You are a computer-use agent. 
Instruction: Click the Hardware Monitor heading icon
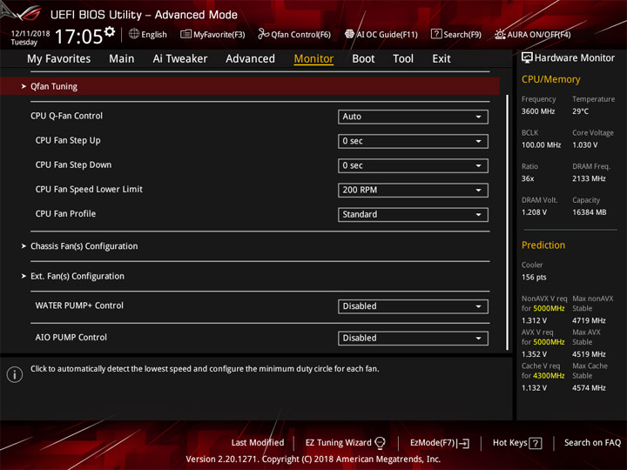click(527, 58)
